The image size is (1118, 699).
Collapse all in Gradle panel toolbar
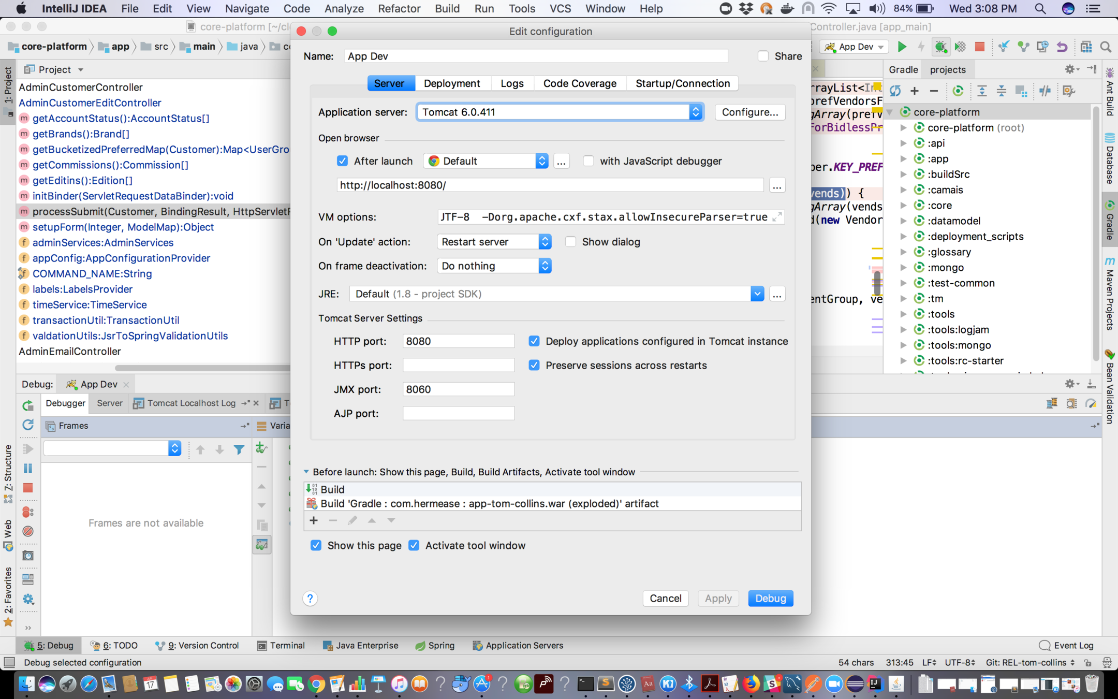[x=1002, y=91]
